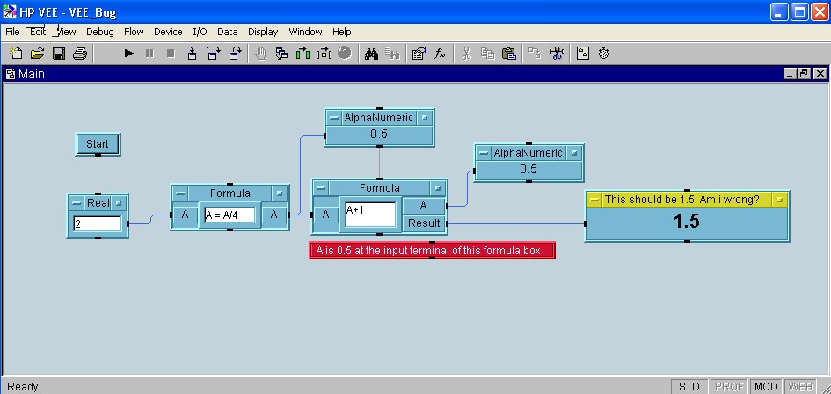The width and height of the screenshot is (831, 394).
Task: Toggle the MOD status bar indicator
Action: (x=766, y=386)
